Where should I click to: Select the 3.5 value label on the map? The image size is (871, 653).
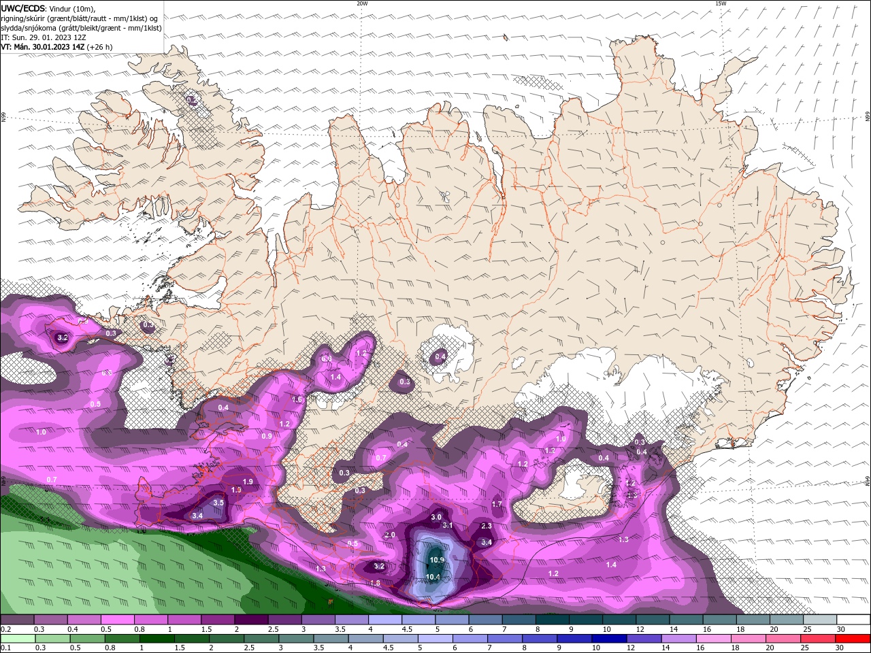click(x=218, y=503)
